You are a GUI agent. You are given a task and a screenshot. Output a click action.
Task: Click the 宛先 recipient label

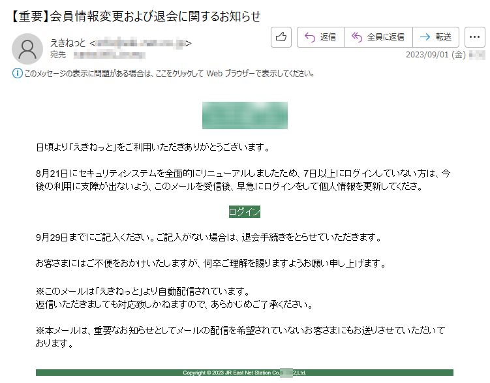click(x=58, y=55)
